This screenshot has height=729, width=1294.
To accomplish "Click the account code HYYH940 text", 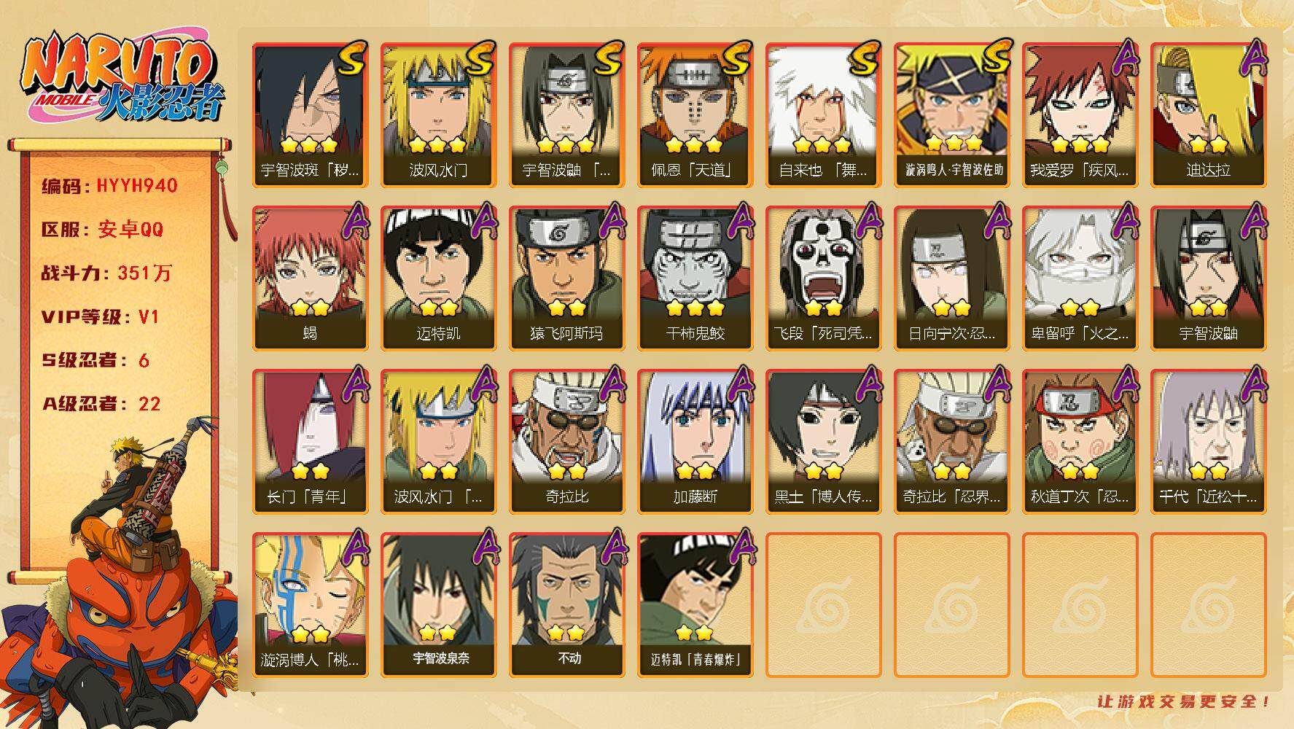I will point(137,186).
